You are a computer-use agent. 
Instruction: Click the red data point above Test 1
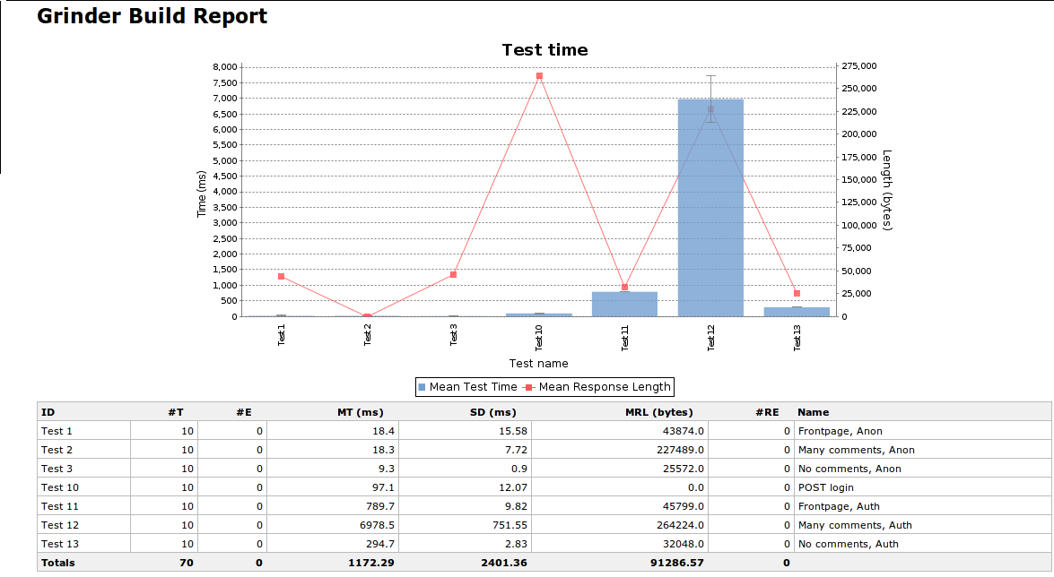click(281, 277)
